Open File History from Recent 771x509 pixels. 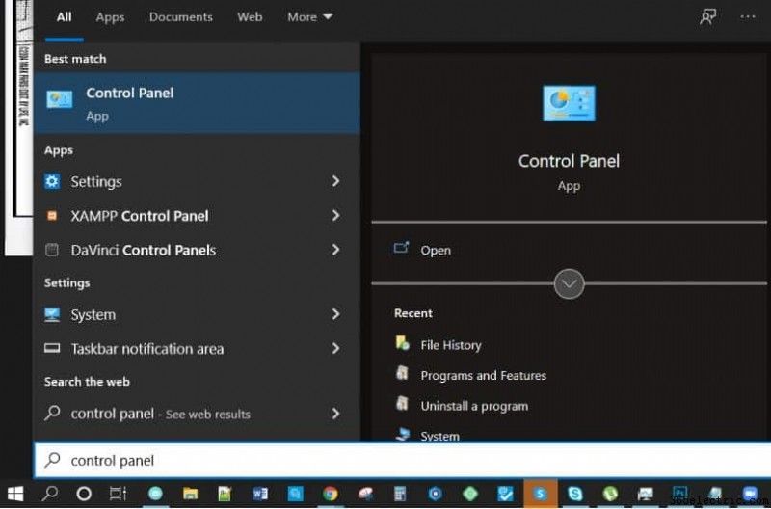[451, 345]
